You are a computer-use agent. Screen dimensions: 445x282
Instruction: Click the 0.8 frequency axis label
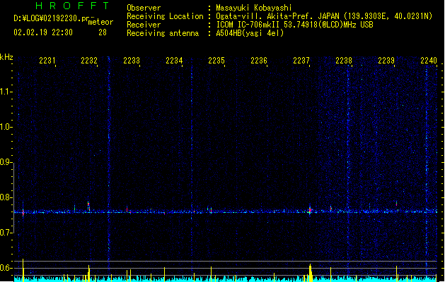[6, 197]
